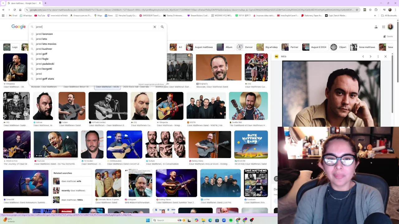The image size is (399, 224).
Task: Open the 'Dave Matthews Band' poster thumbnail from REVERB
Action: coord(251,144)
